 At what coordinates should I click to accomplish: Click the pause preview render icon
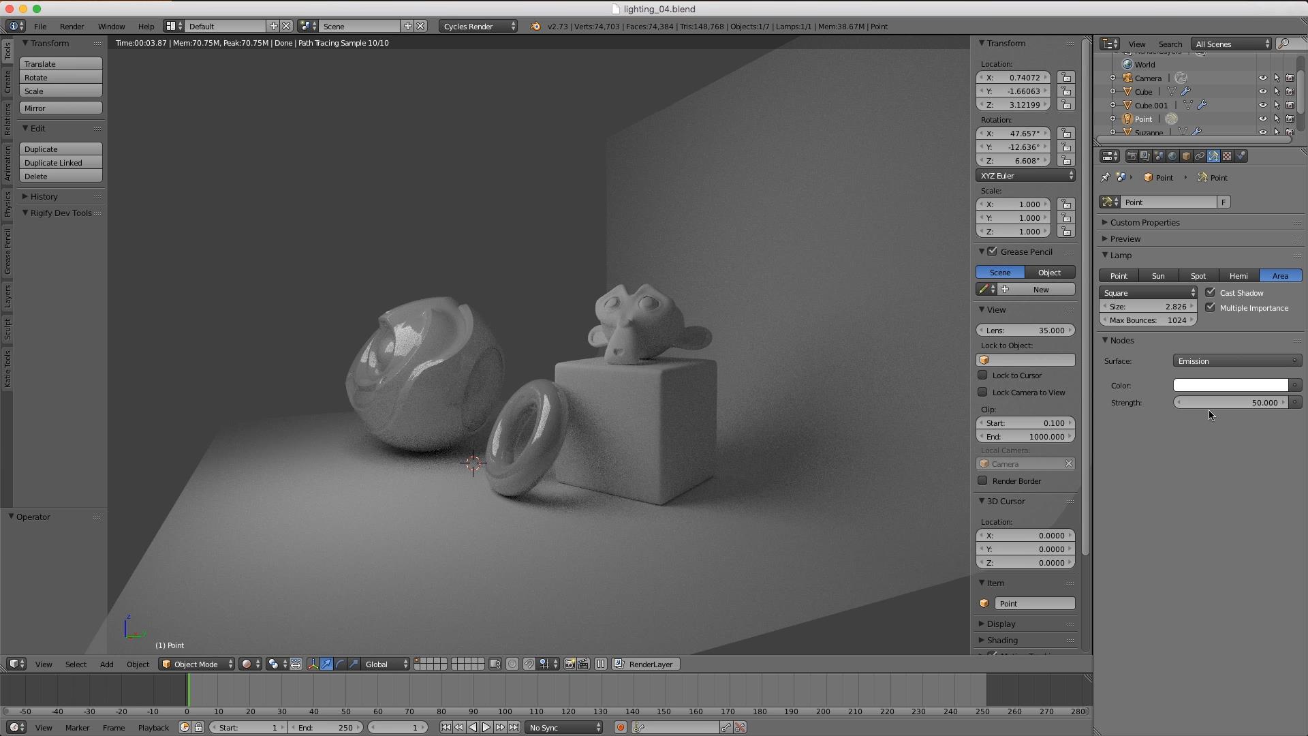601,664
